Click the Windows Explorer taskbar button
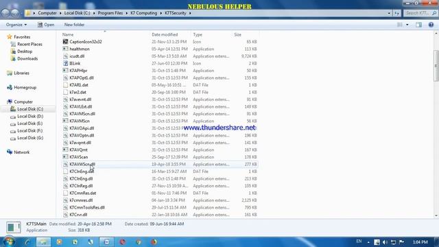 point(43,242)
